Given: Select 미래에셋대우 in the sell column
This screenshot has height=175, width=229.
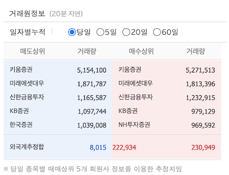Looking at the screenshot, I should coord(27,83).
